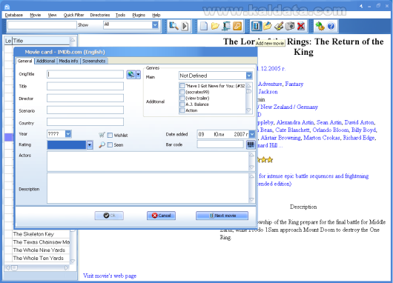
Task: Click the Add new movie film icon
Action: click(x=257, y=26)
